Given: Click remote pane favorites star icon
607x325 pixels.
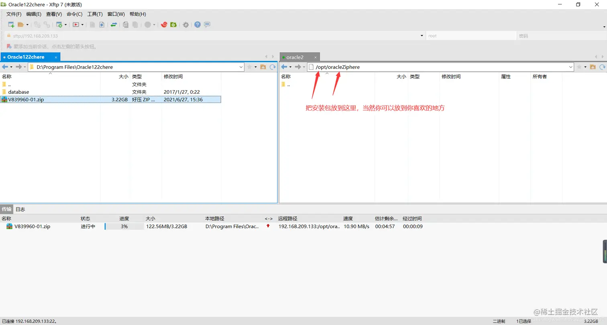Looking at the screenshot, I should pyautogui.click(x=579, y=67).
